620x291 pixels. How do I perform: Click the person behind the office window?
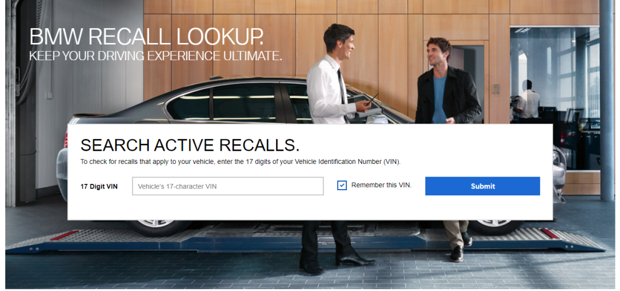[528, 101]
